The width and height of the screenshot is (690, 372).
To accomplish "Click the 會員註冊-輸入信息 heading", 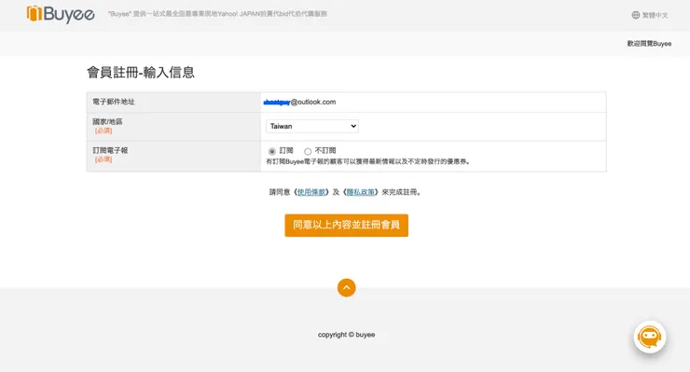I will pyautogui.click(x=141, y=72).
